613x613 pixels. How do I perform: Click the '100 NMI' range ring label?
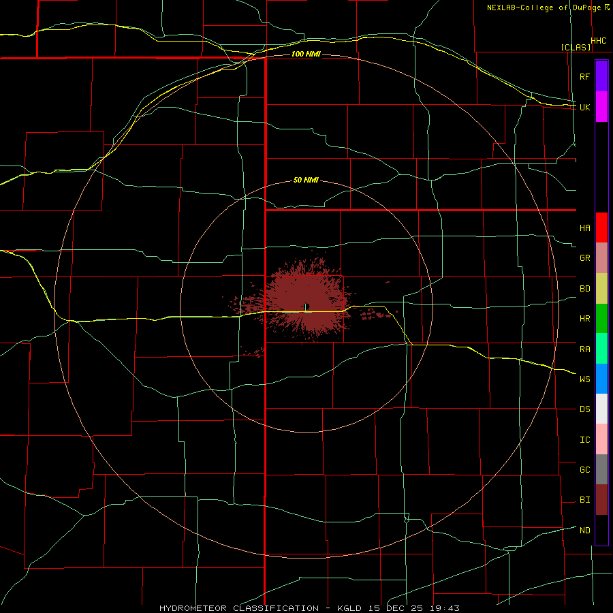(x=306, y=54)
